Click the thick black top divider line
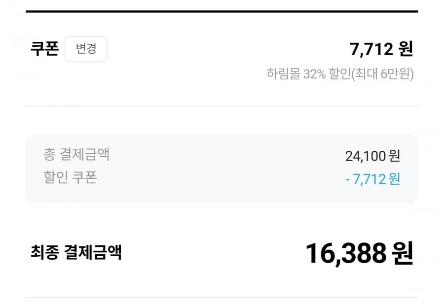This screenshot has width=444, height=305. coord(222,11)
